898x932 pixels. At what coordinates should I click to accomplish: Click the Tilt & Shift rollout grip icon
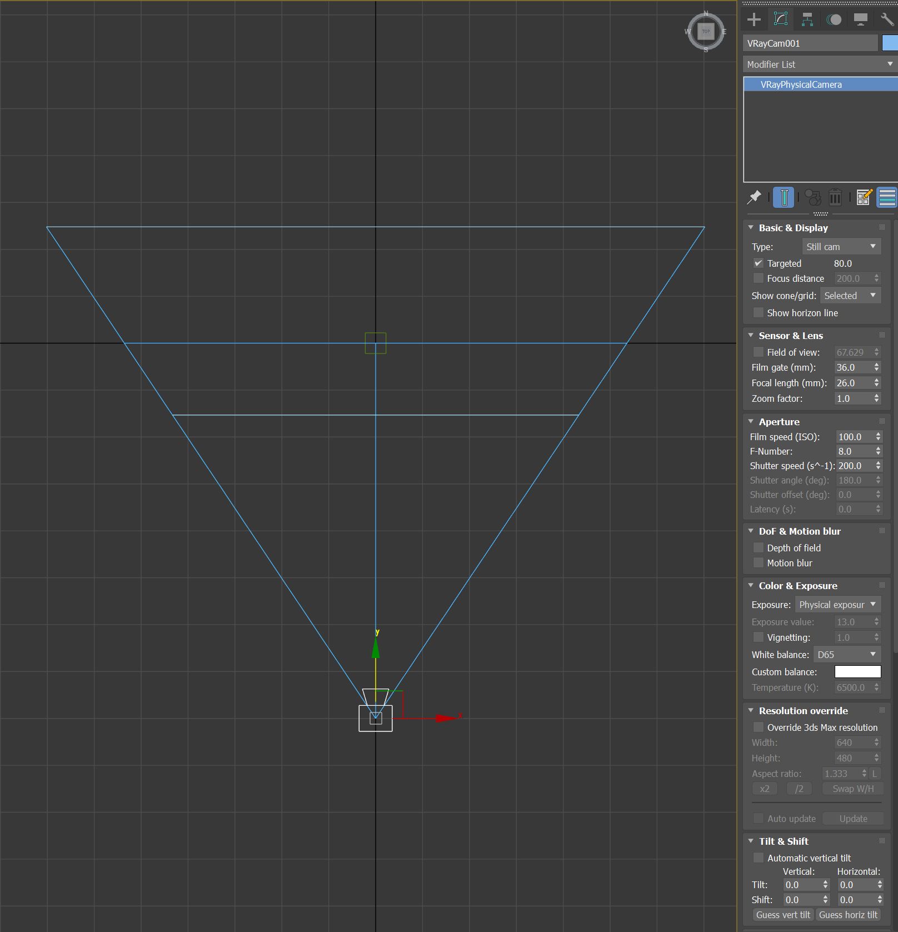(882, 841)
